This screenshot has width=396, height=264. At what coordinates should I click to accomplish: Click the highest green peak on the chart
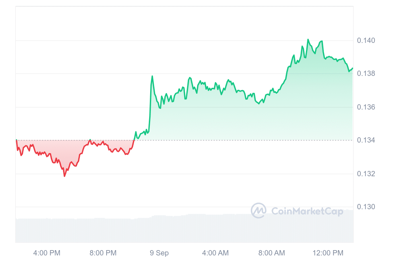pos(308,40)
